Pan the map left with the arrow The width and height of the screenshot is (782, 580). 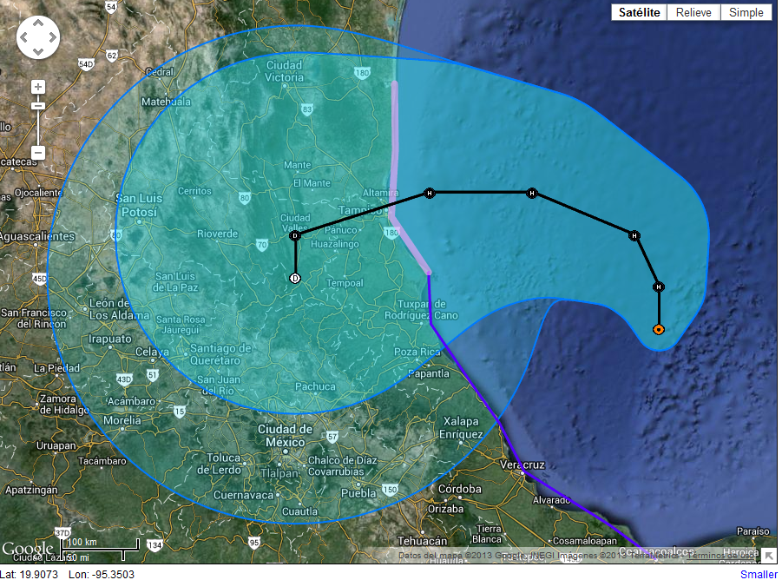click(x=26, y=39)
